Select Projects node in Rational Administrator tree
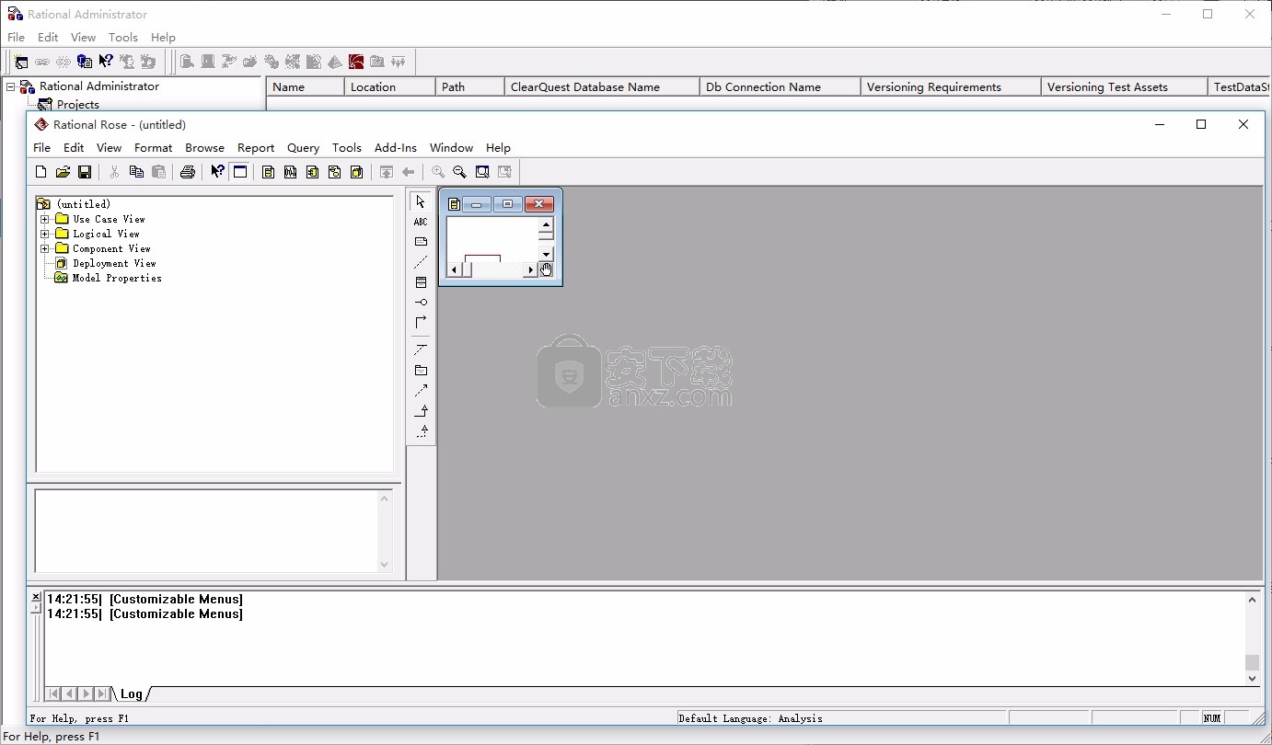This screenshot has height=745, width=1272. pos(77,104)
